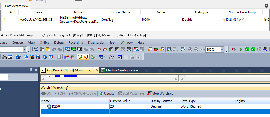
Task: Close the left navigation pane
Action: point(36,70)
